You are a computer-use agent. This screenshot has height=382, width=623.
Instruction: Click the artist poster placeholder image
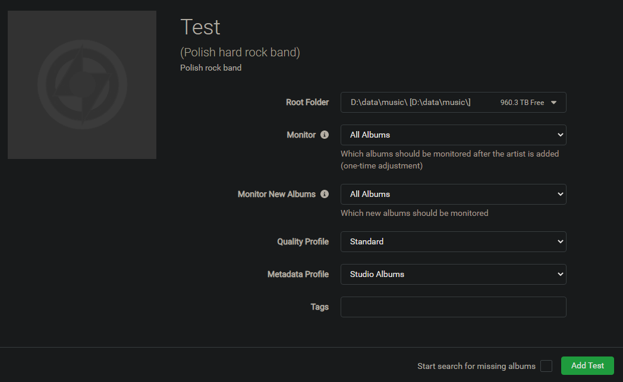(82, 85)
